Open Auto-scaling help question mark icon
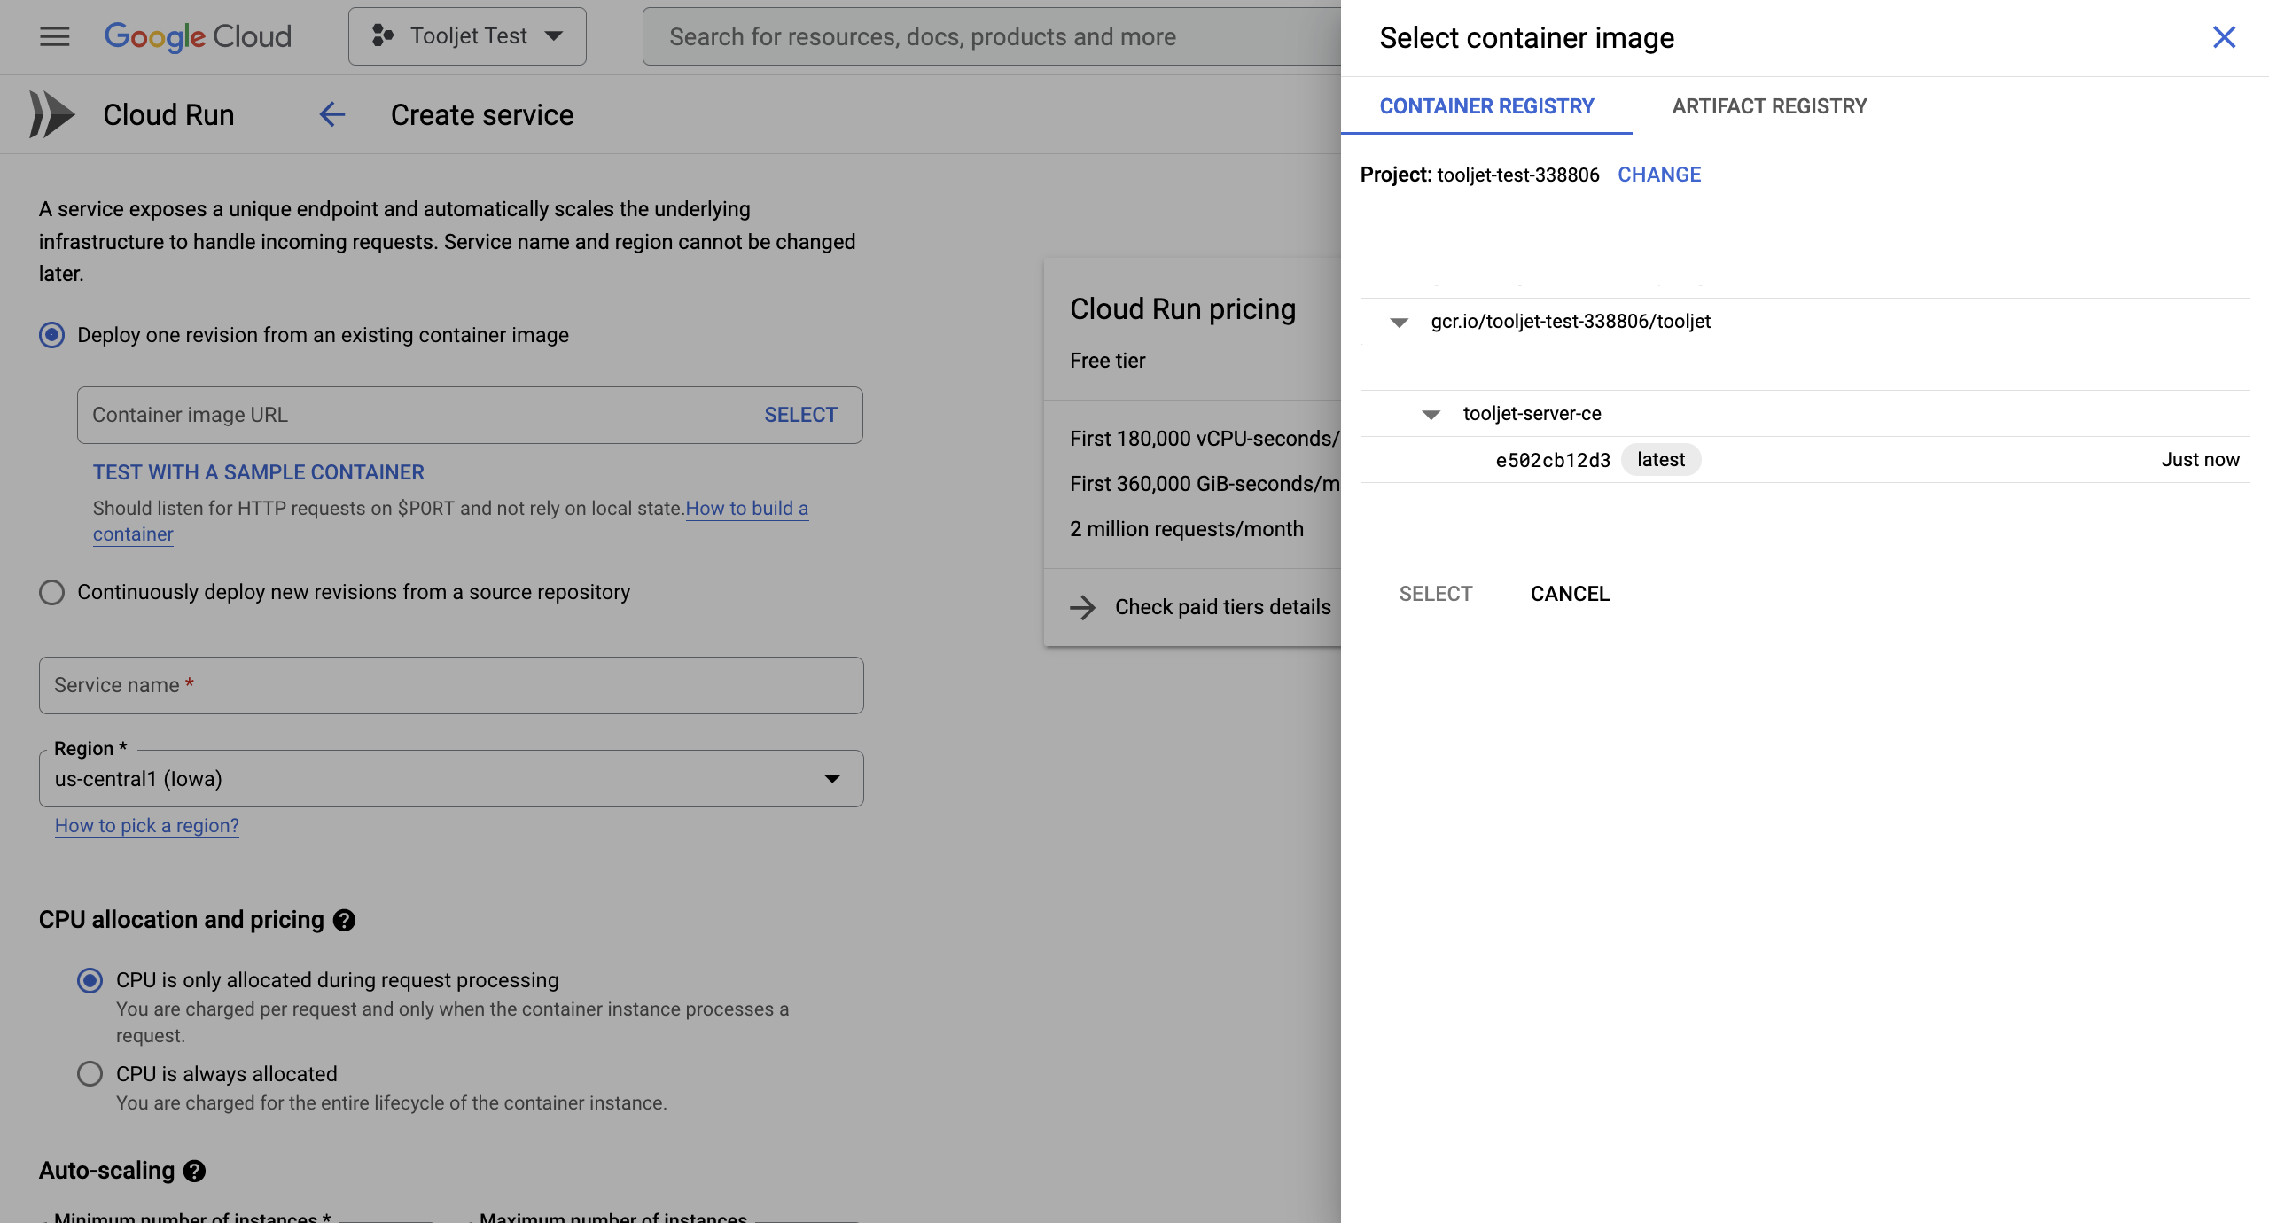The image size is (2269, 1223). tap(195, 1171)
